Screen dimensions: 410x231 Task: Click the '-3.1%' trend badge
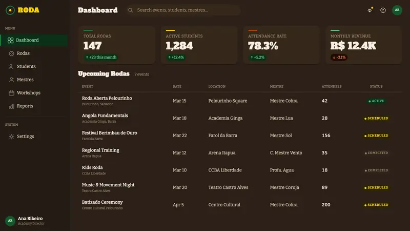click(x=339, y=57)
